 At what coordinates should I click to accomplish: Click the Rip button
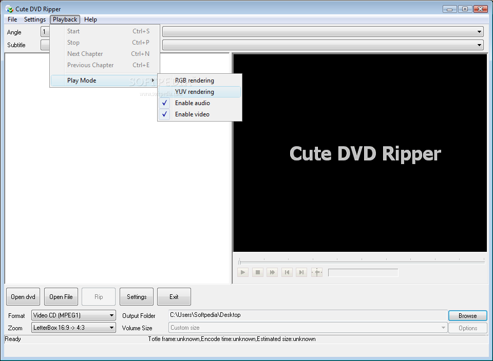click(99, 297)
